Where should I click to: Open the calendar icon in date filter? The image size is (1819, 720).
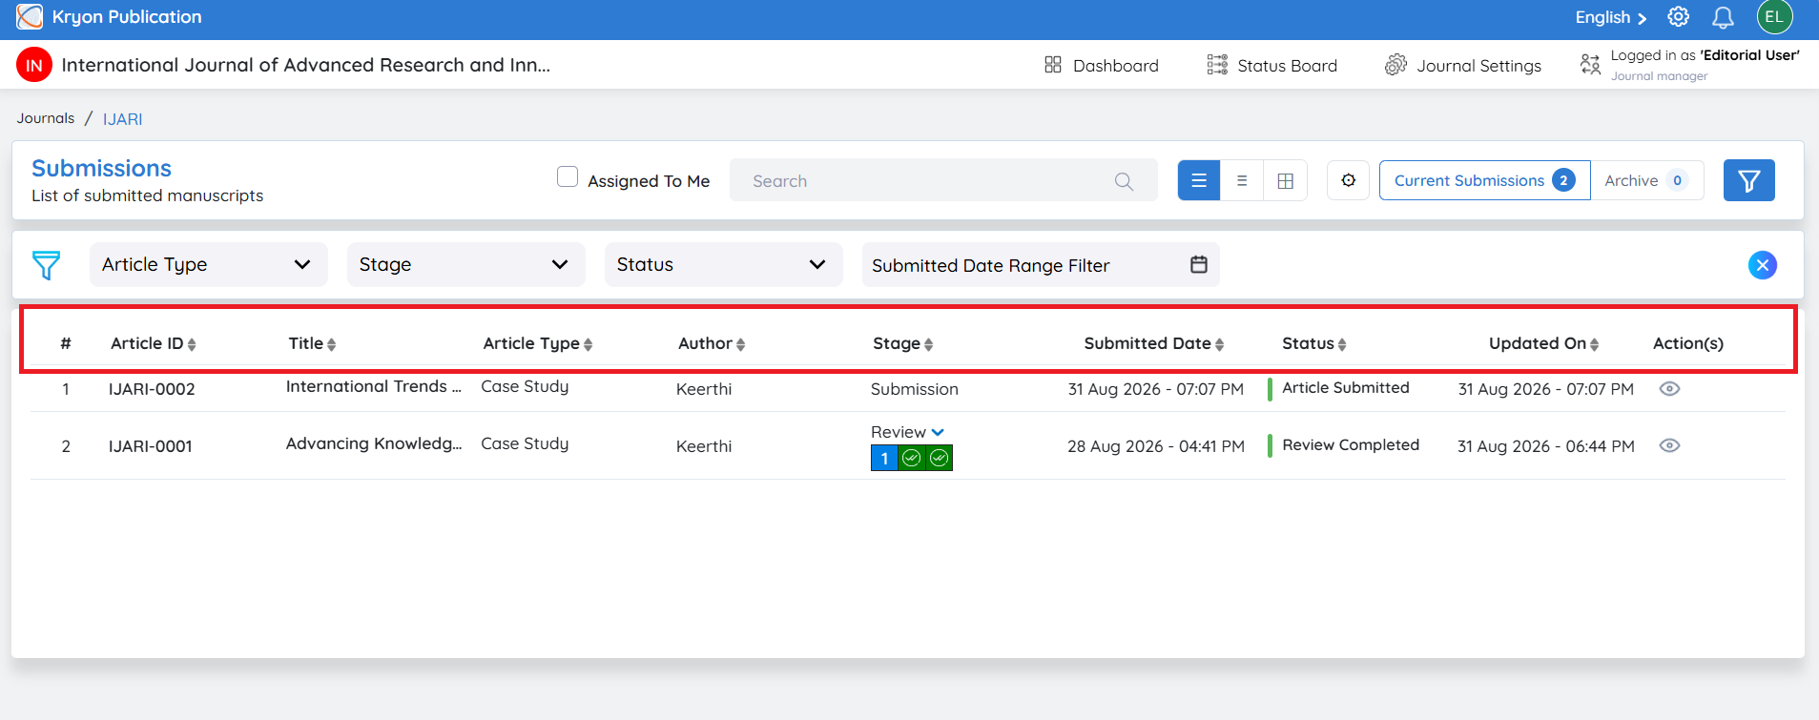tap(1199, 264)
